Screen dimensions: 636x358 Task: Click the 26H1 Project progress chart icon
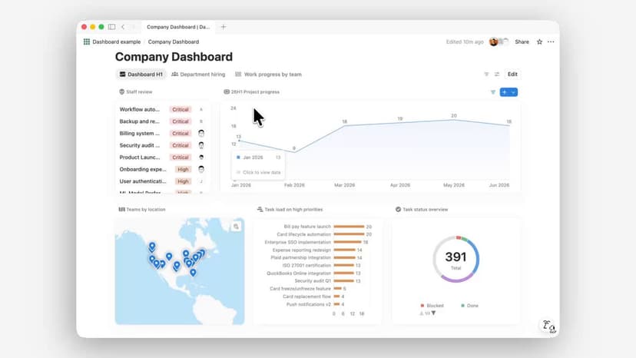(227, 91)
